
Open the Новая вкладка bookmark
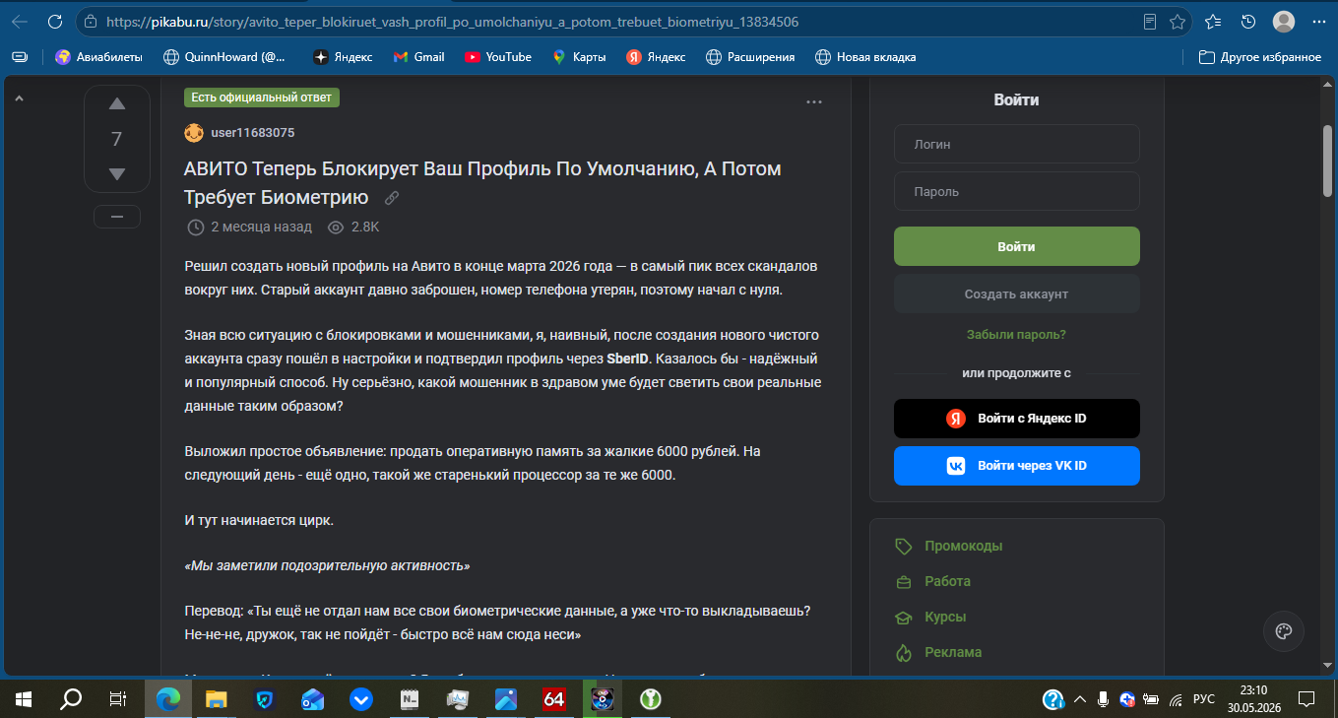tap(865, 57)
